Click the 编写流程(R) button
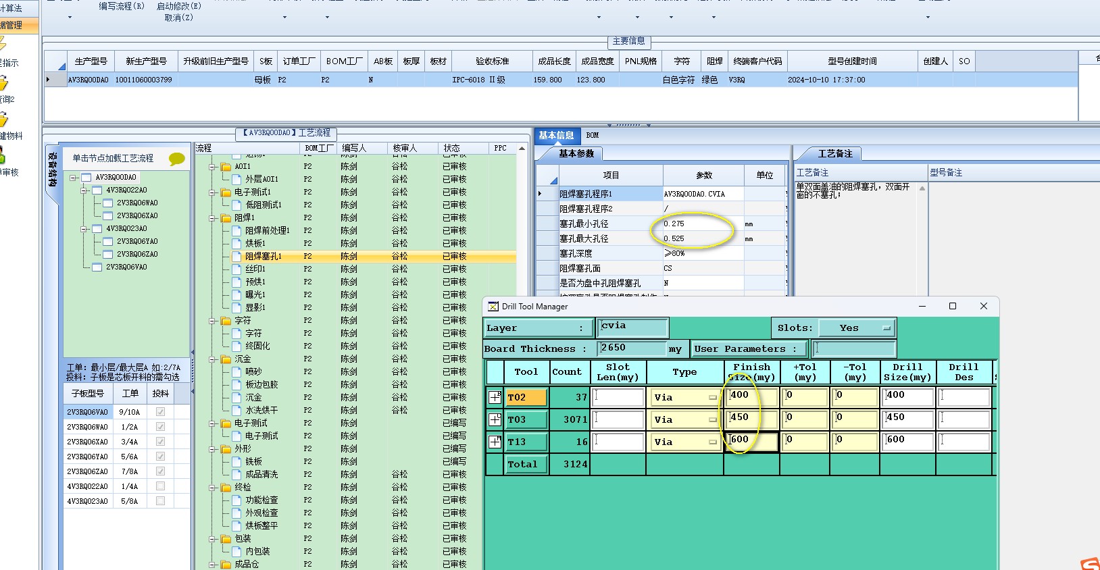Viewport: 1100px width, 570px height. tap(122, 6)
